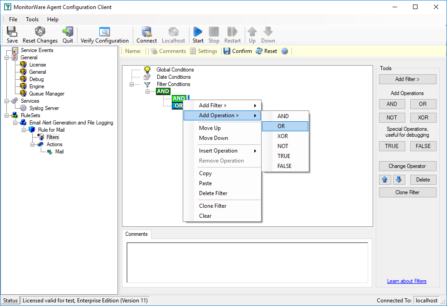Open the Learn about Filters link
447x306 pixels.
click(407, 281)
